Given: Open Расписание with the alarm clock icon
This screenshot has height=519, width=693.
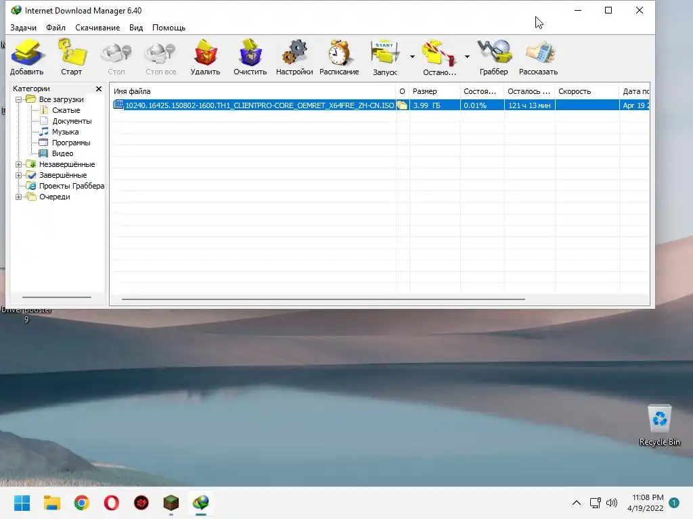Looking at the screenshot, I should pos(339,57).
